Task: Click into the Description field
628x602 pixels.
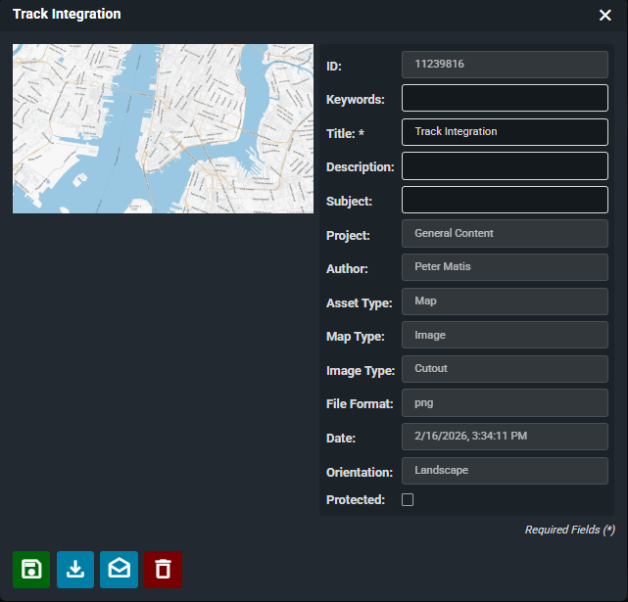Action: tap(505, 166)
